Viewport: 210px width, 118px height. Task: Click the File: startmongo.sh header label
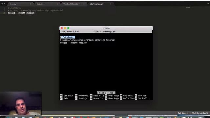(104, 31)
